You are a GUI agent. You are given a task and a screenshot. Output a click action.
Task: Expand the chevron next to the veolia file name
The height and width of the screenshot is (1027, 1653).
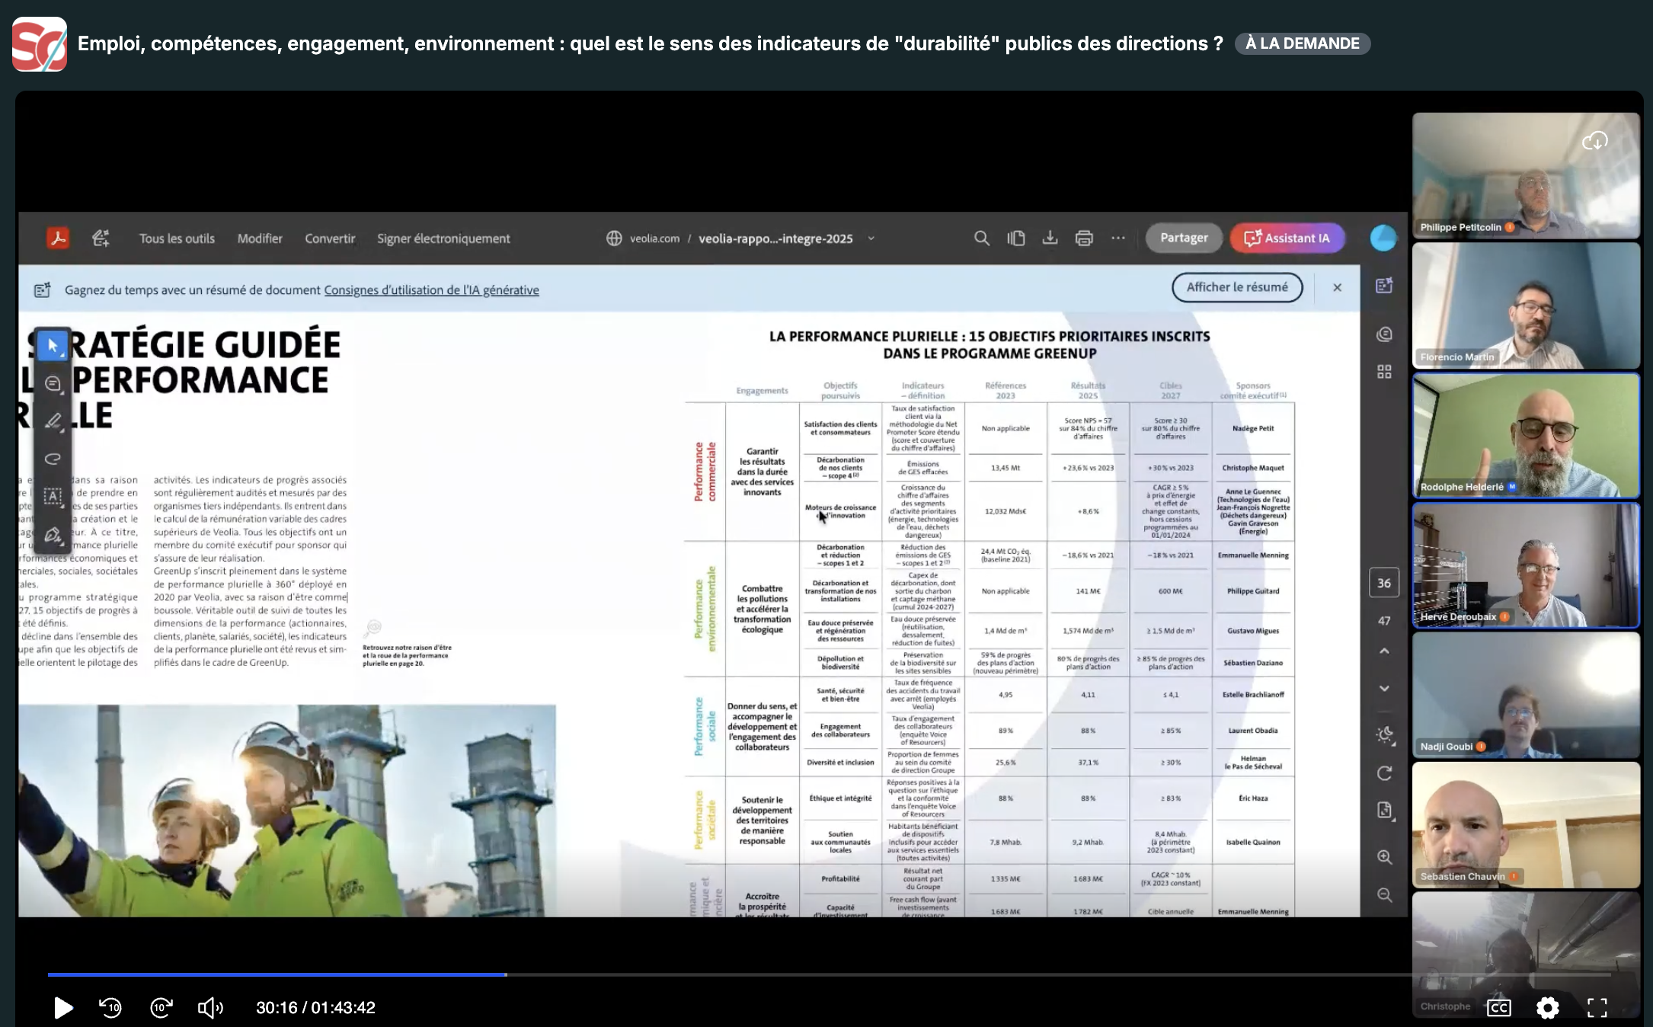point(871,238)
